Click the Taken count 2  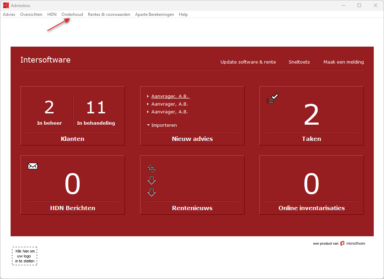[x=312, y=114]
